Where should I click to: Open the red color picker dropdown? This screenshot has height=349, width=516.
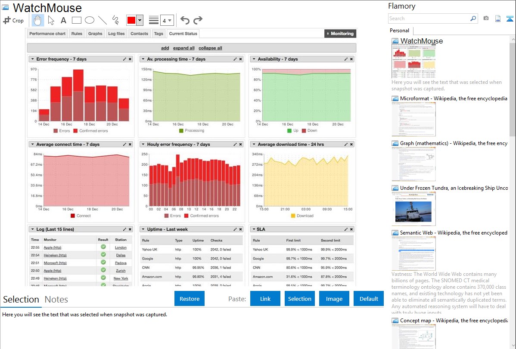[140, 20]
